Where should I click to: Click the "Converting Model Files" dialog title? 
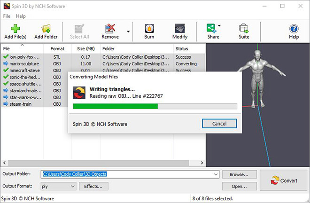coord(94,77)
